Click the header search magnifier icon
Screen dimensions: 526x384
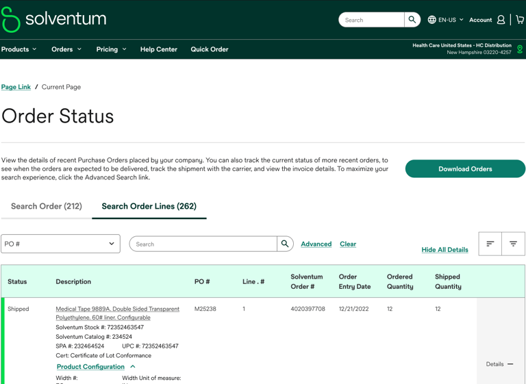click(x=412, y=20)
